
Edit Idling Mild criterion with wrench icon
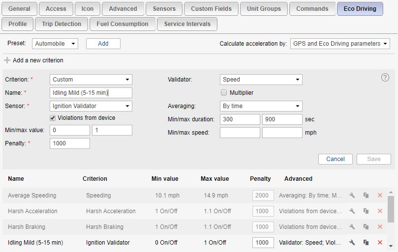pos(352,243)
